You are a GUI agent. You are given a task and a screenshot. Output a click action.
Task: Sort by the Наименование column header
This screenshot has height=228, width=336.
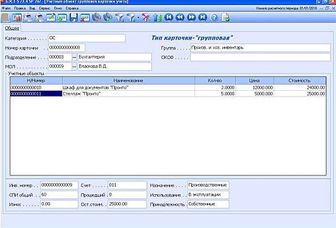coord(128,80)
